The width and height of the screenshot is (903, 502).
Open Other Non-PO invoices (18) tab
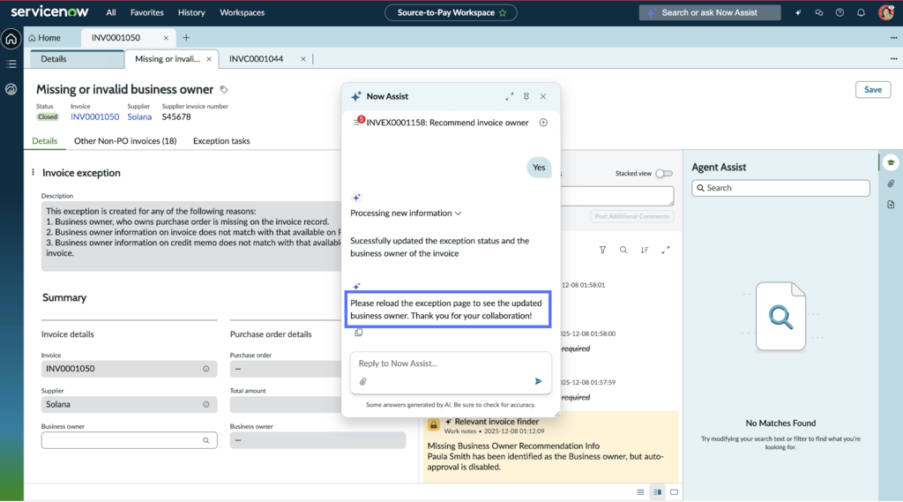[x=125, y=140]
